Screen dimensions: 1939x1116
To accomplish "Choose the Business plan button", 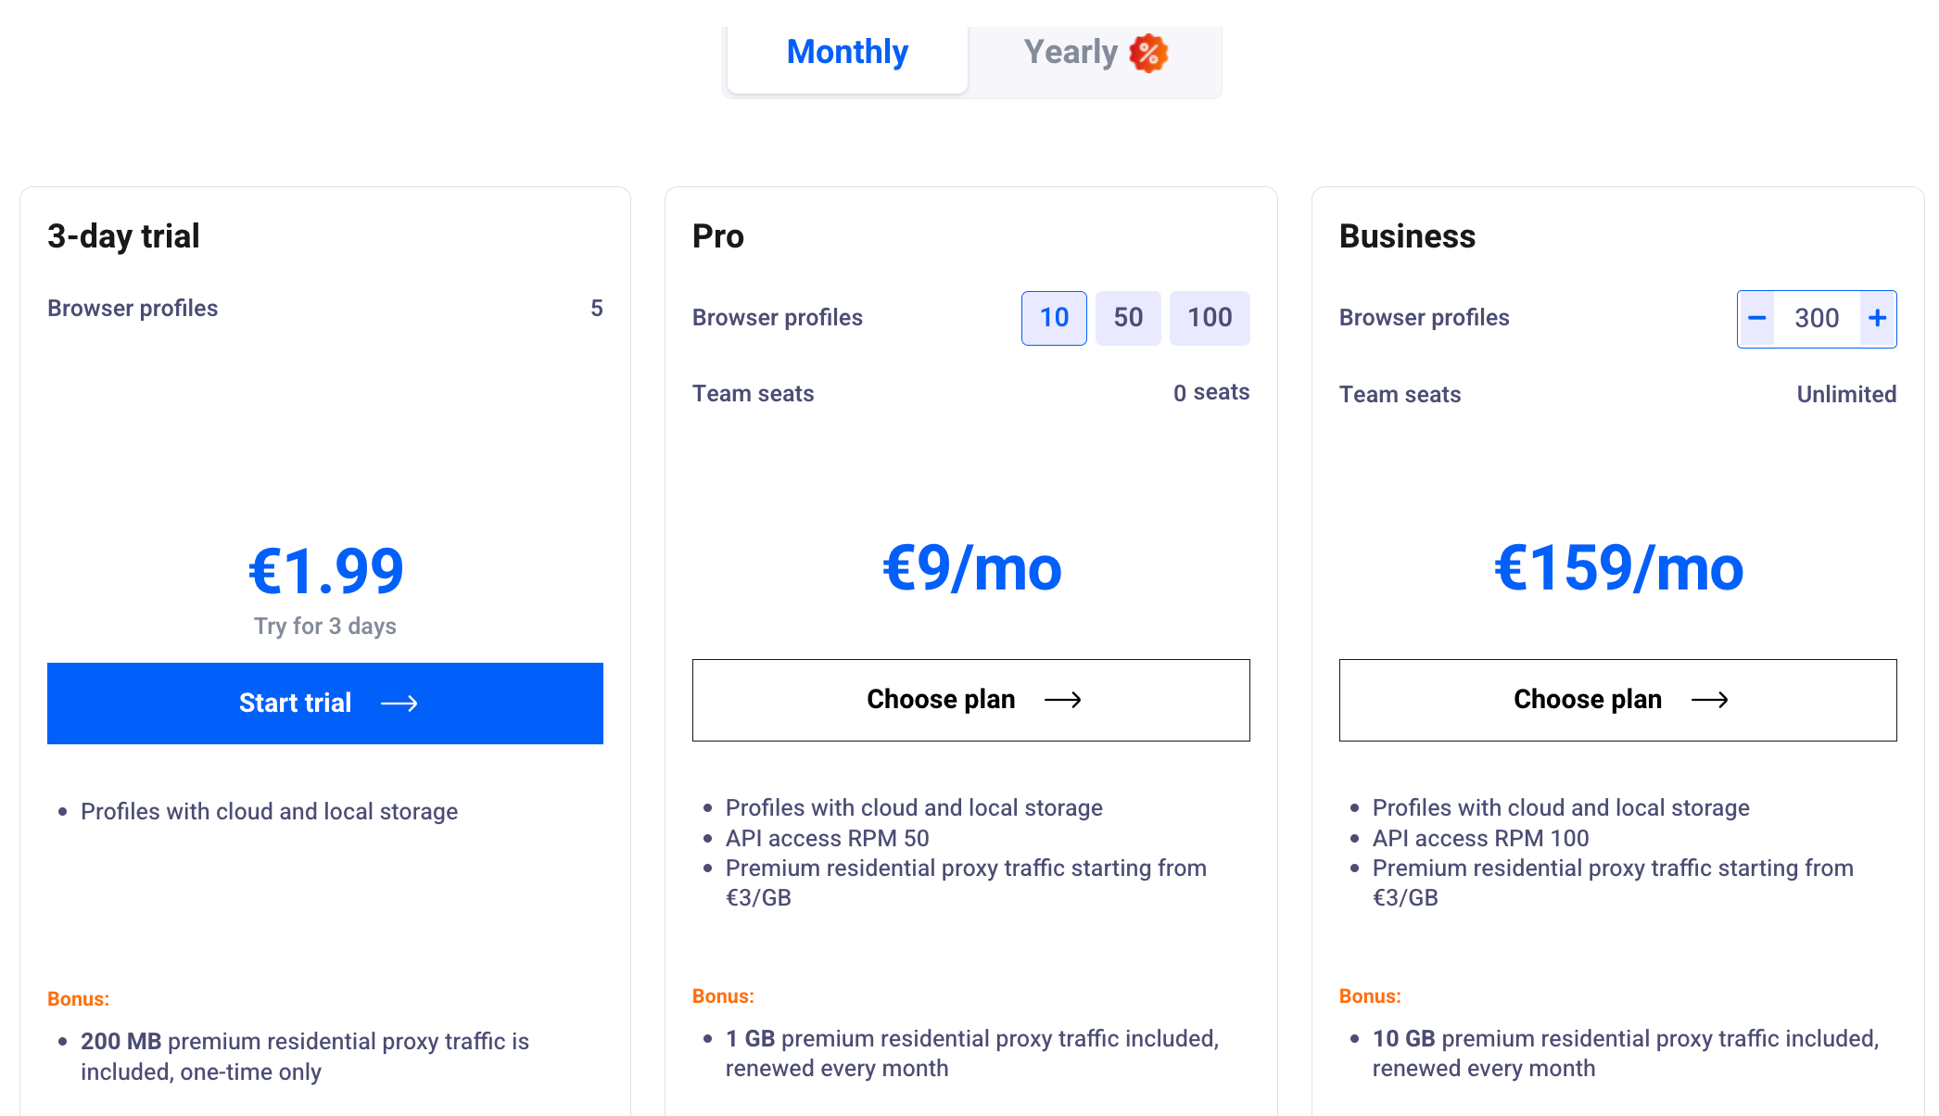I will [x=1617, y=700].
